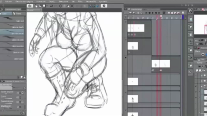Select Lápiz de diseño brush

coord(12,26)
